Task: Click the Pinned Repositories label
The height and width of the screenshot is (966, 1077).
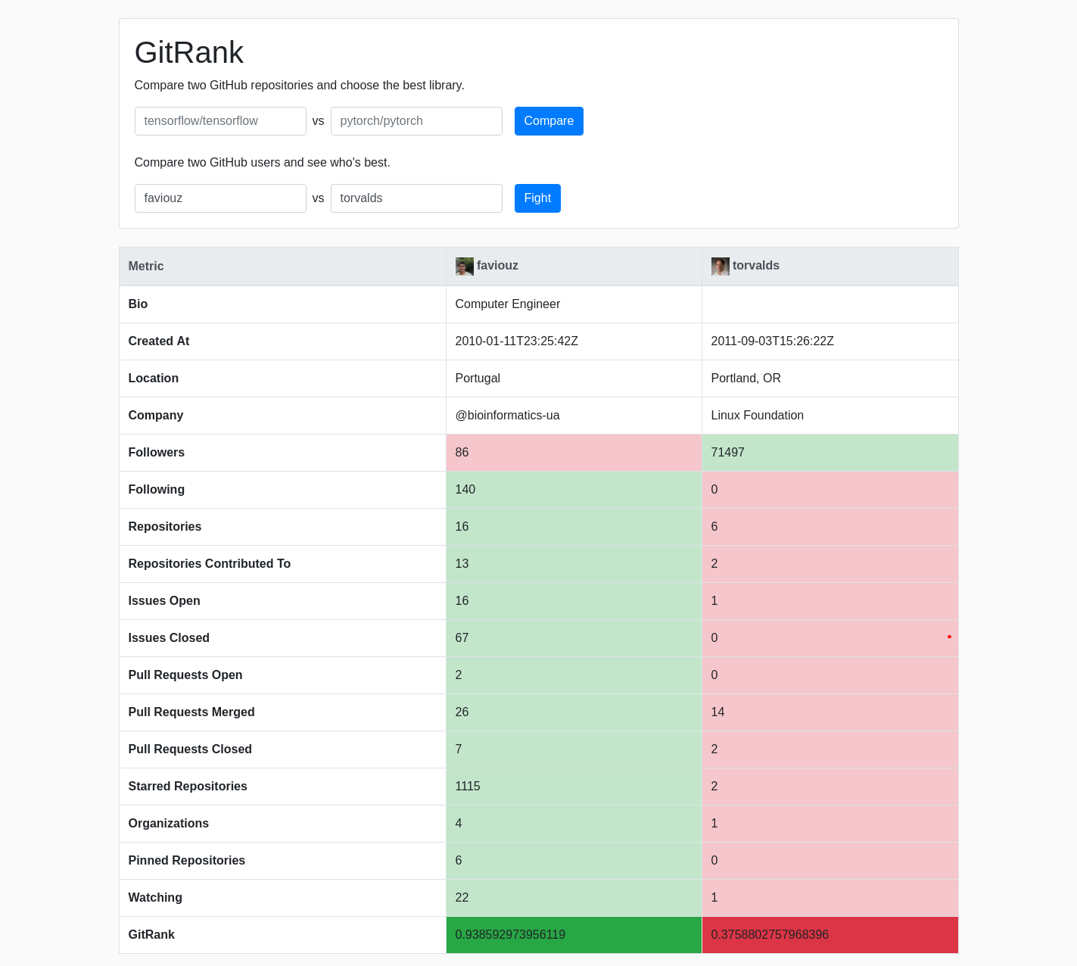Action: [187, 861]
